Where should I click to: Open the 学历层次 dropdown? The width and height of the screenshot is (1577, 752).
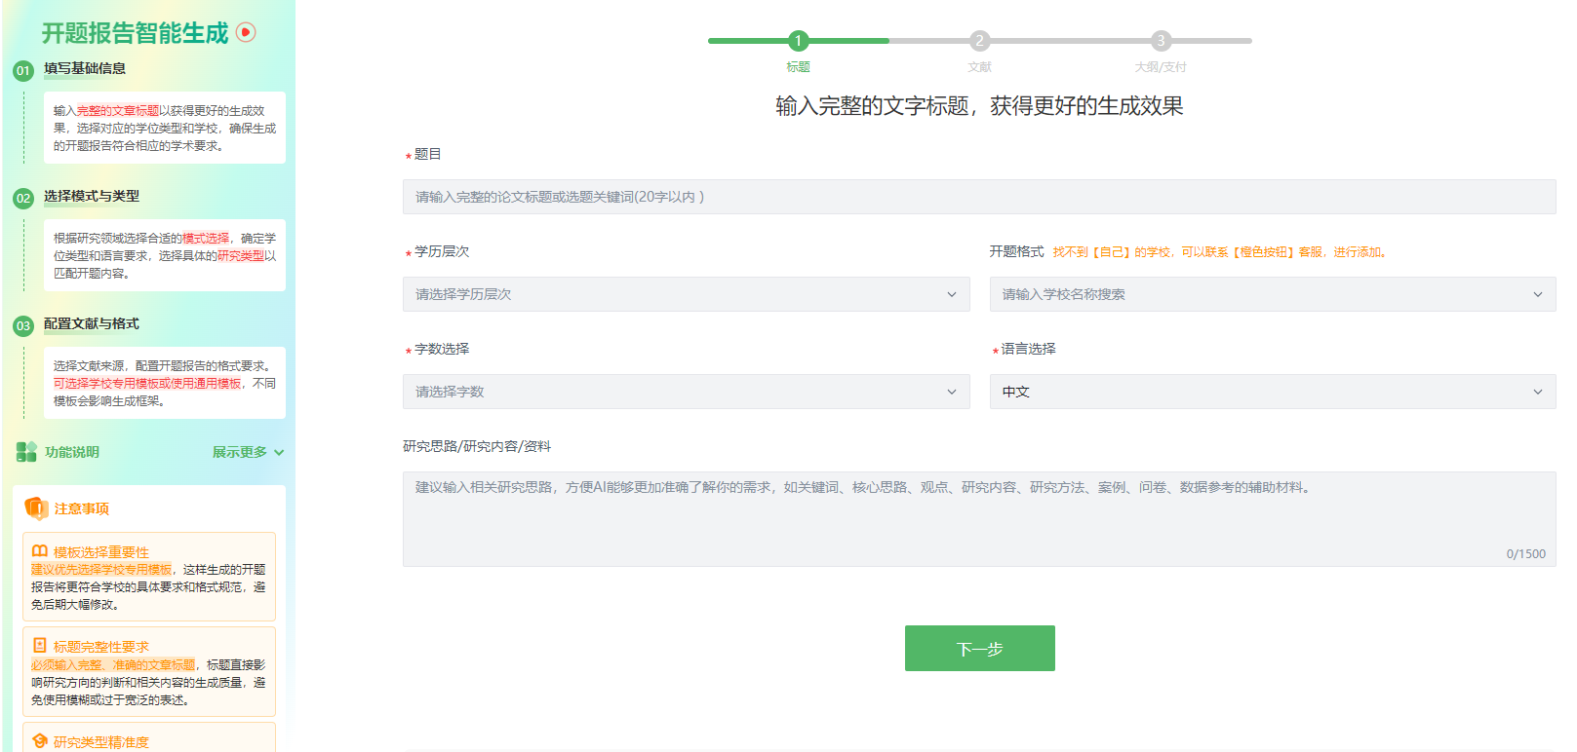[686, 294]
